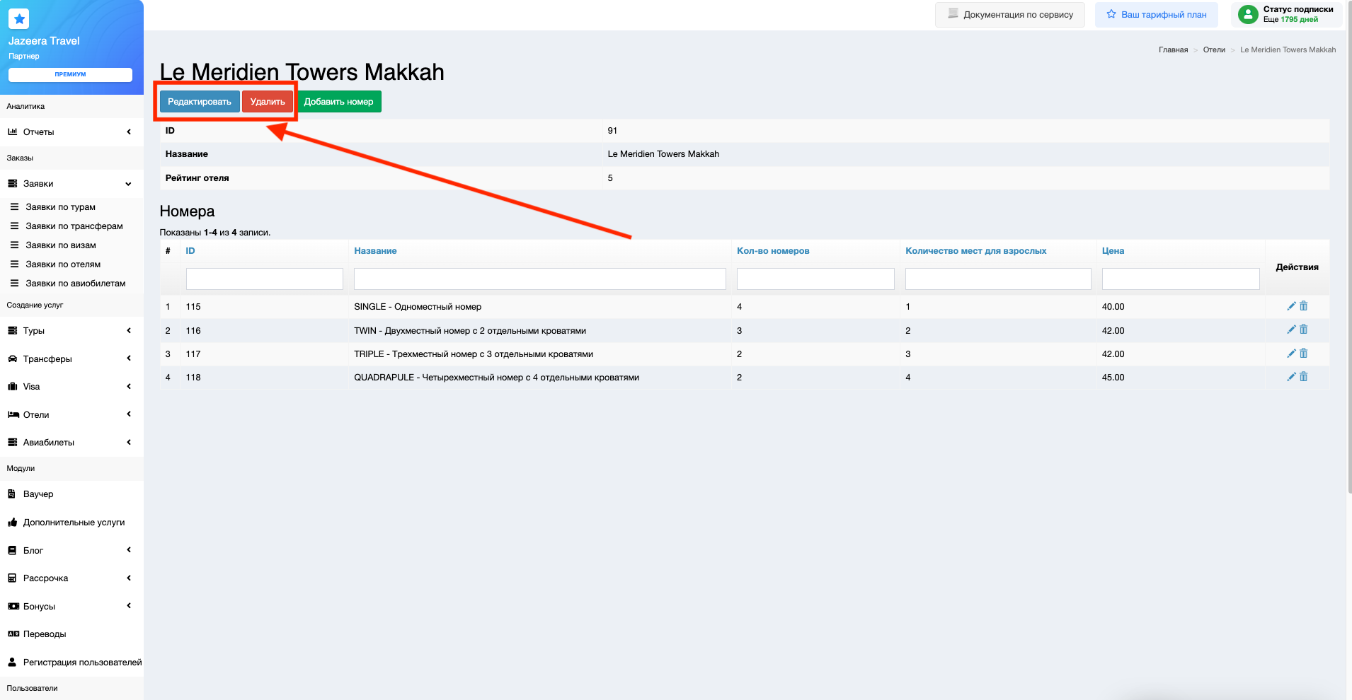Sort table by Цена column header
The width and height of the screenshot is (1352, 700).
(x=1113, y=251)
